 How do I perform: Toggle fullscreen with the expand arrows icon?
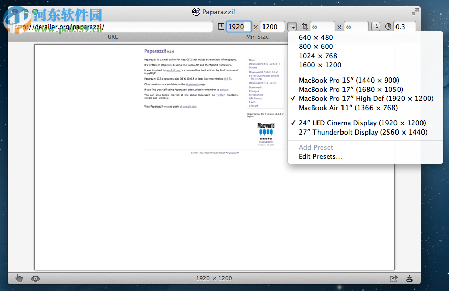415,12
